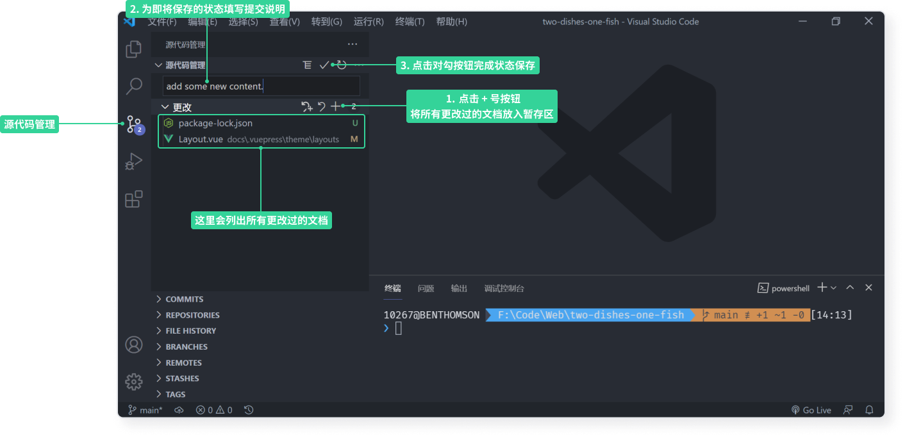
Task: Open the 查看(V) menu
Action: (285, 21)
